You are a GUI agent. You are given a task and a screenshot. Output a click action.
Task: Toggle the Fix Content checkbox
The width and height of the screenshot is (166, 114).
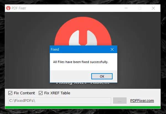click(10, 93)
